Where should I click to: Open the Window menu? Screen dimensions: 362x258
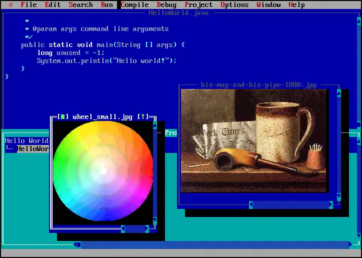pyautogui.click(x=268, y=4)
